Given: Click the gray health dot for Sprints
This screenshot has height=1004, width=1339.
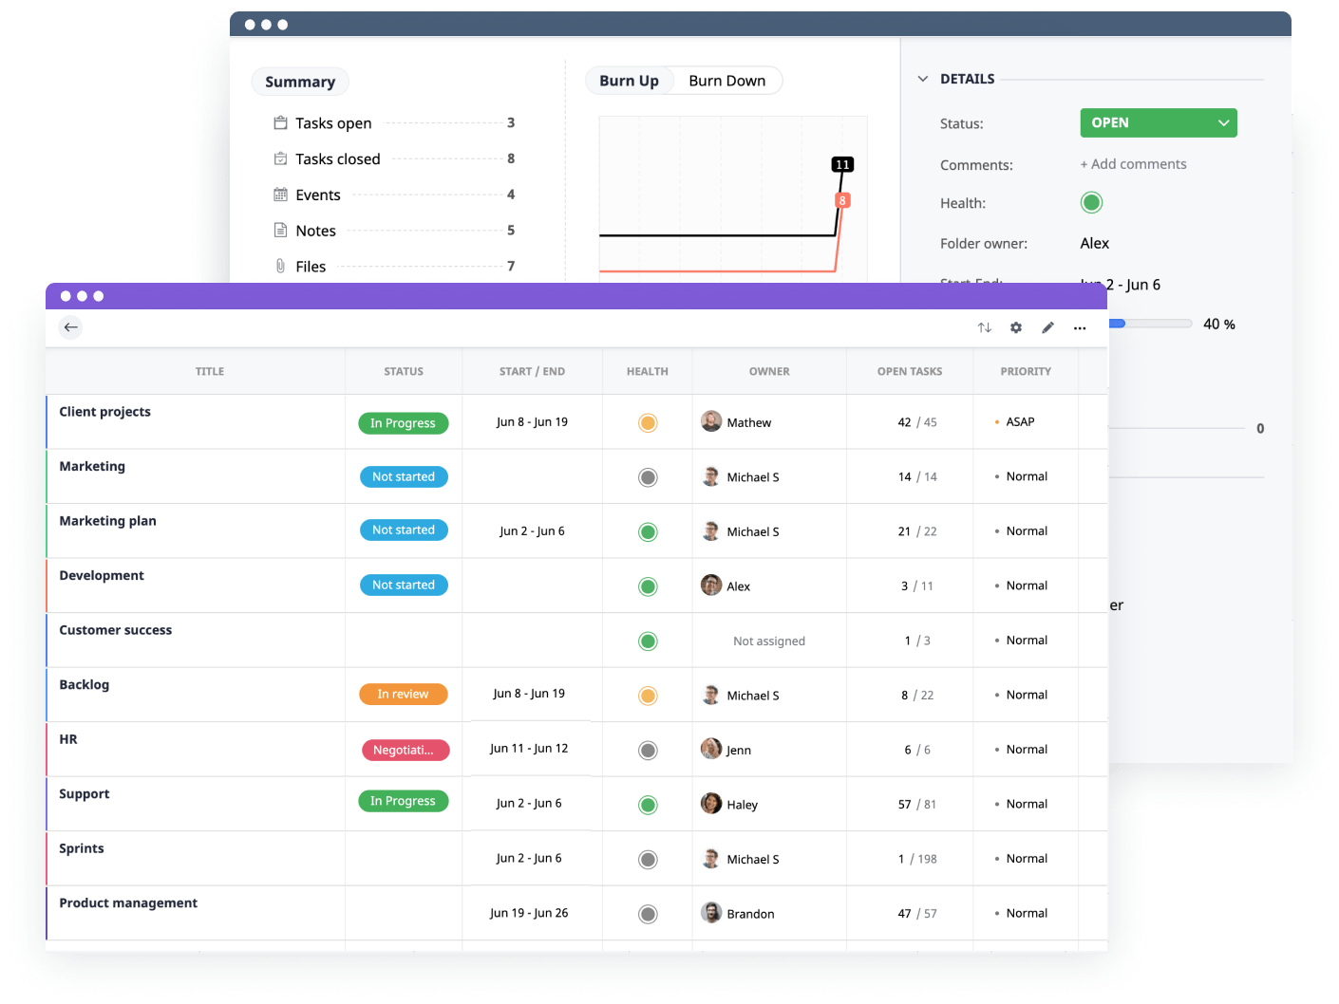Looking at the screenshot, I should (x=647, y=859).
